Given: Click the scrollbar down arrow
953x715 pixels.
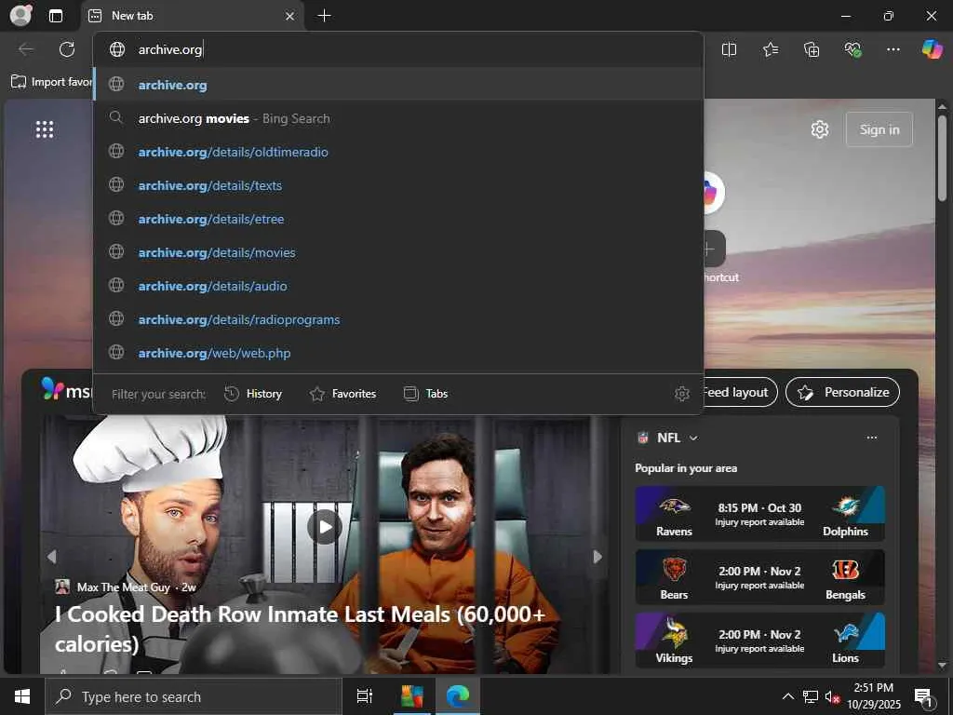Looking at the screenshot, I should point(942,666).
